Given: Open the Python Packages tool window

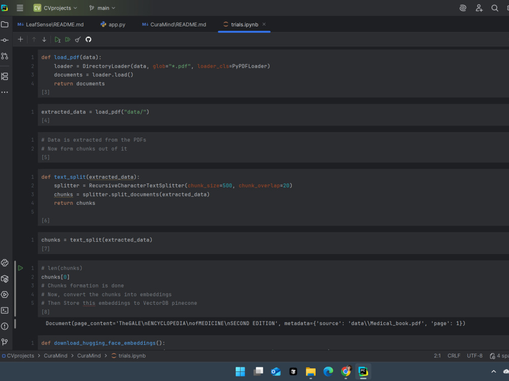Looking at the screenshot, I should (5, 278).
